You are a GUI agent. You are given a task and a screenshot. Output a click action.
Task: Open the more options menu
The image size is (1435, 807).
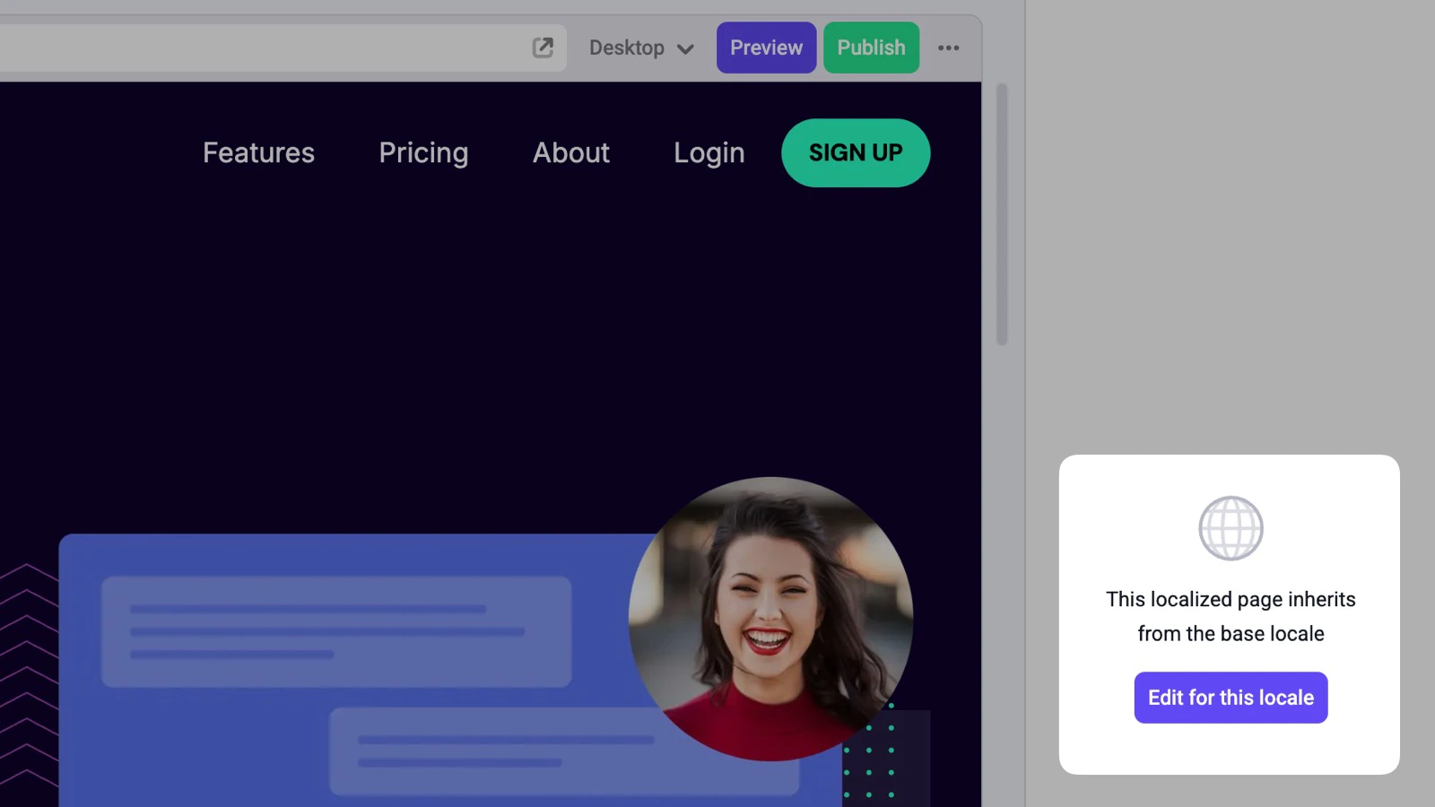[949, 47]
